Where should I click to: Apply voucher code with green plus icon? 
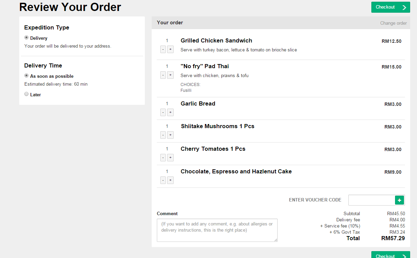[399, 200]
